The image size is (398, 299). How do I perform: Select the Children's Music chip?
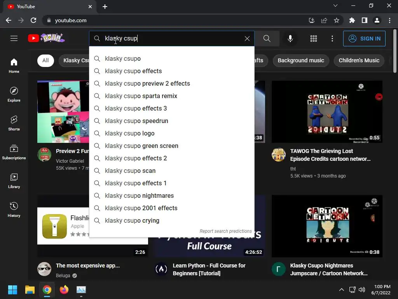(359, 60)
